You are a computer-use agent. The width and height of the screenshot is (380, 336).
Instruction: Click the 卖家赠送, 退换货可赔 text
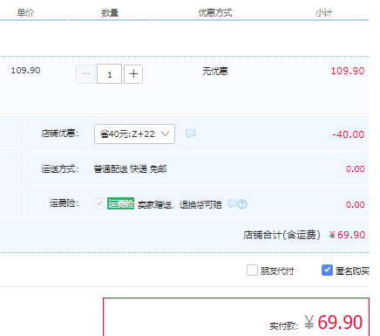click(180, 205)
